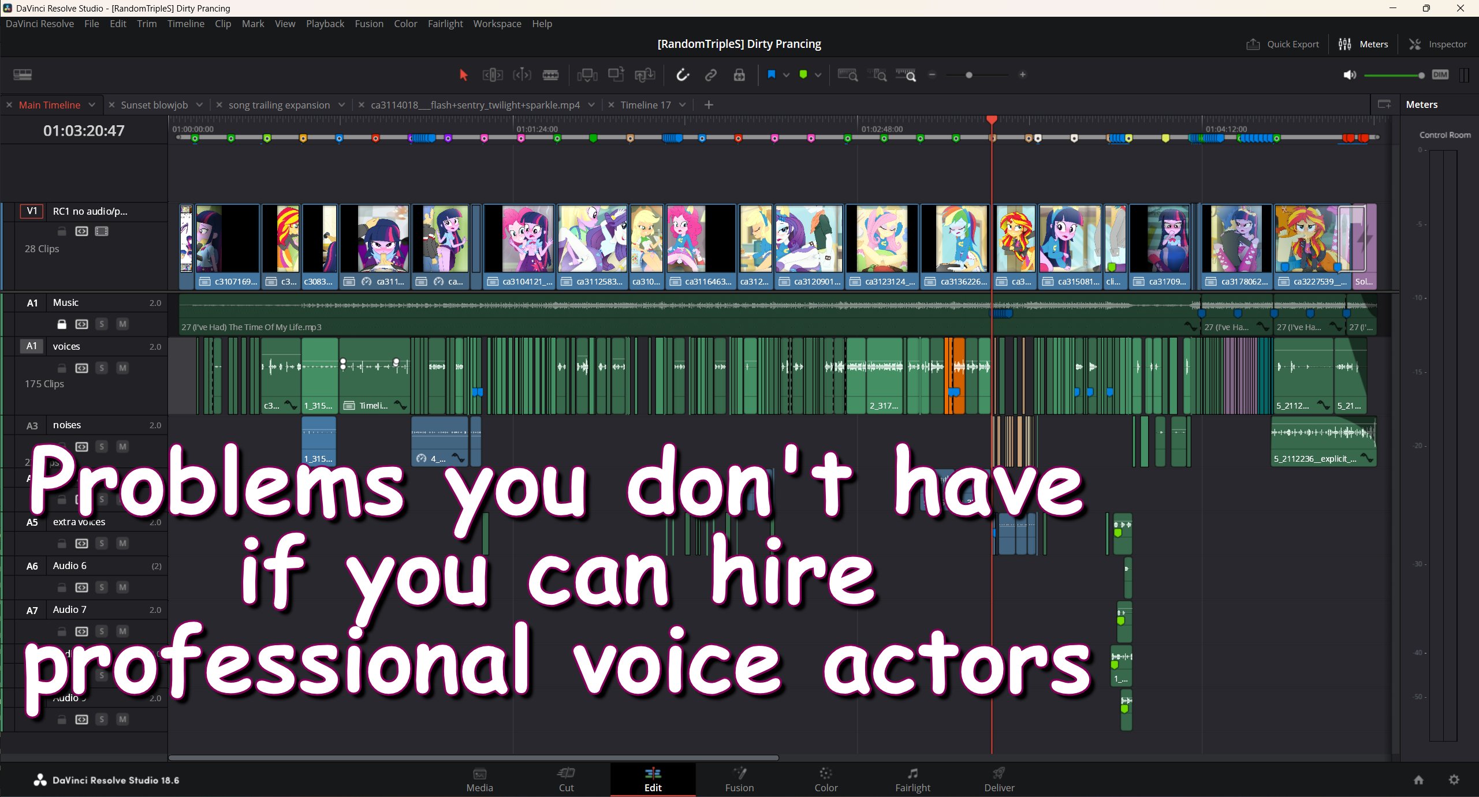Expand the marker color dropdown arrow
The image size is (1479, 797).
[818, 75]
